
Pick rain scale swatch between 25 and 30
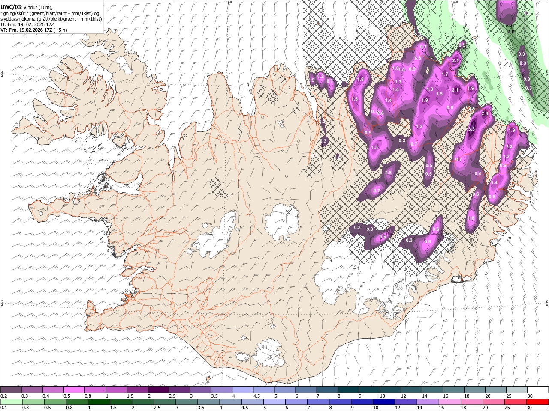[x=515, y=402]
